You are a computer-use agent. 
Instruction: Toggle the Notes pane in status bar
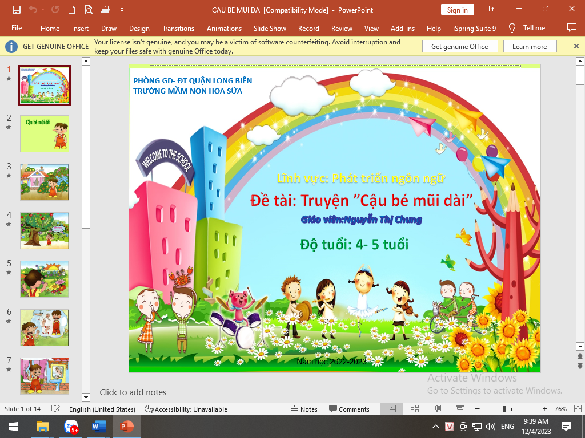(304, 409)
